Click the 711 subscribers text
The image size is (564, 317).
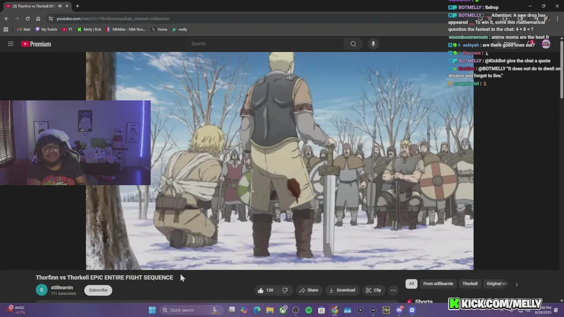click(x=63, y=294)
